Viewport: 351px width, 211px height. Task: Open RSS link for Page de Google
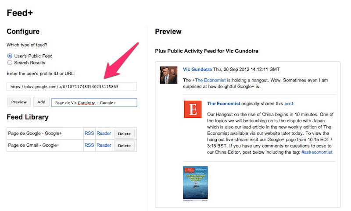click(x=89, y=133)
